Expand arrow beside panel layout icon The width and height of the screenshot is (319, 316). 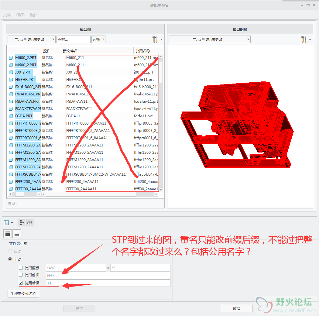click(x=12, y=223)
